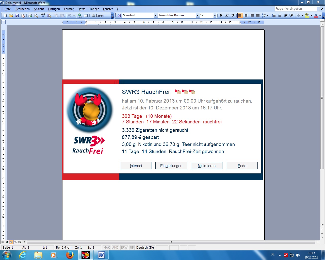325x260 pixels.
Task: Toggle numbered list
Action: [274, 15]
